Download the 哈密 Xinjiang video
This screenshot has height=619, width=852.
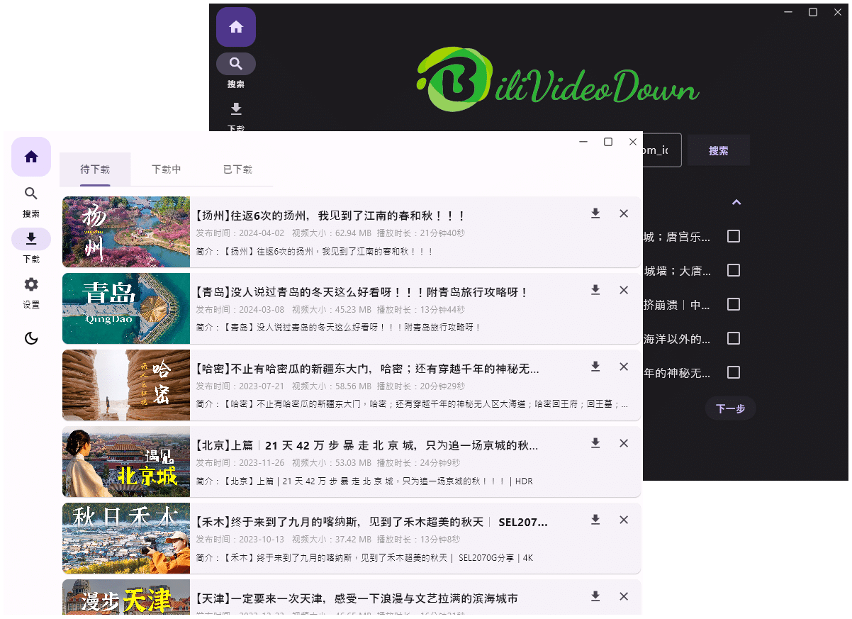[x=595, y=367]
